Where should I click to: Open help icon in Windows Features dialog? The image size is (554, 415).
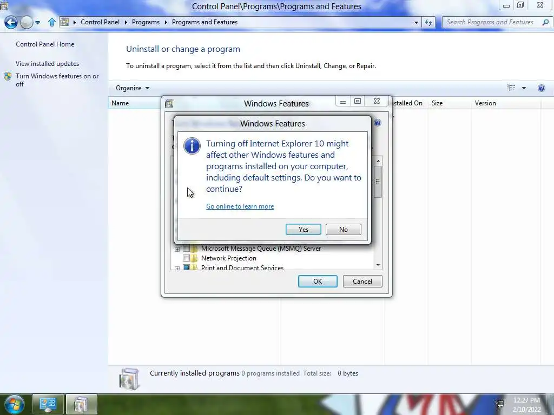[377, 123]
